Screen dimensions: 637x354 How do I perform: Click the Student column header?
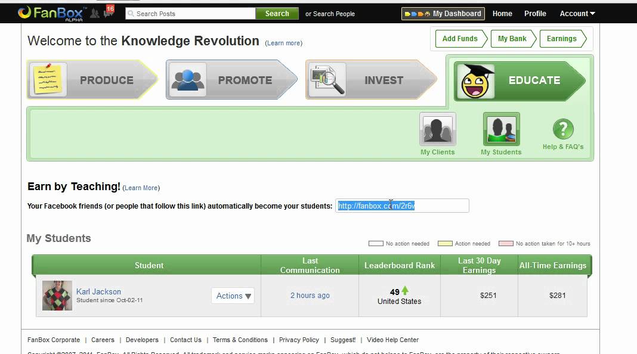[149, 265]
